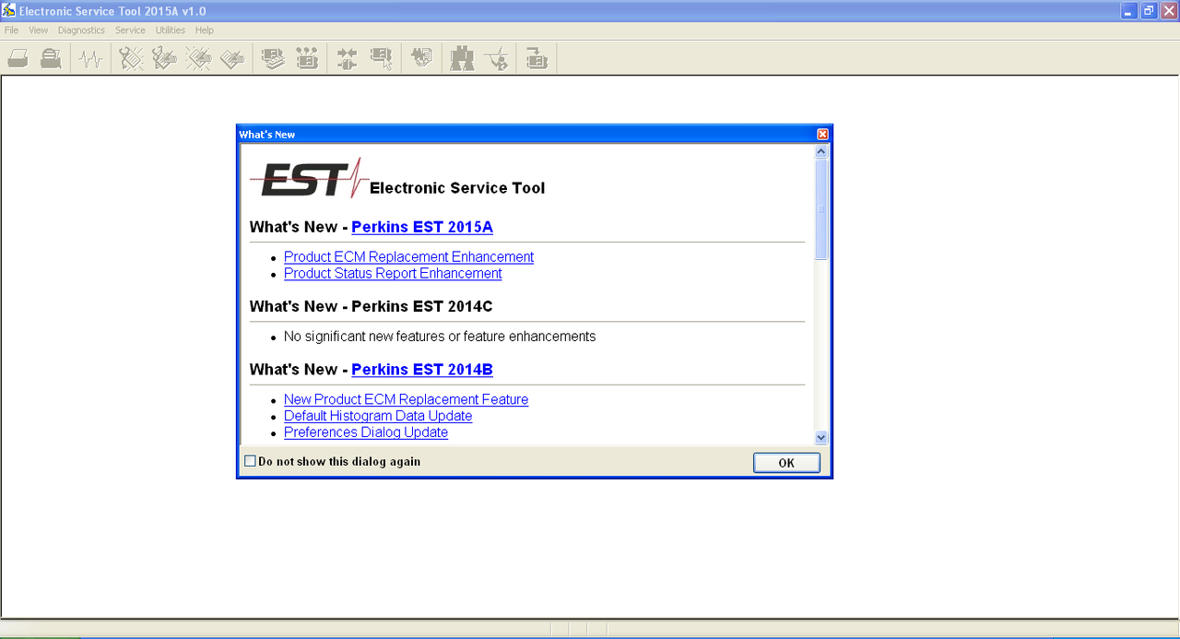The width and height of the screenshot is (1180, 639).
Task: Click the plain sheet with pencil icon
Action: 232,59
